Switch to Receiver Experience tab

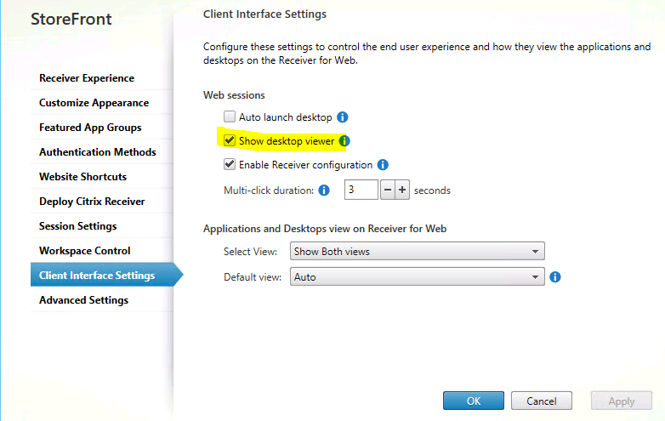(x=87, y=78)
